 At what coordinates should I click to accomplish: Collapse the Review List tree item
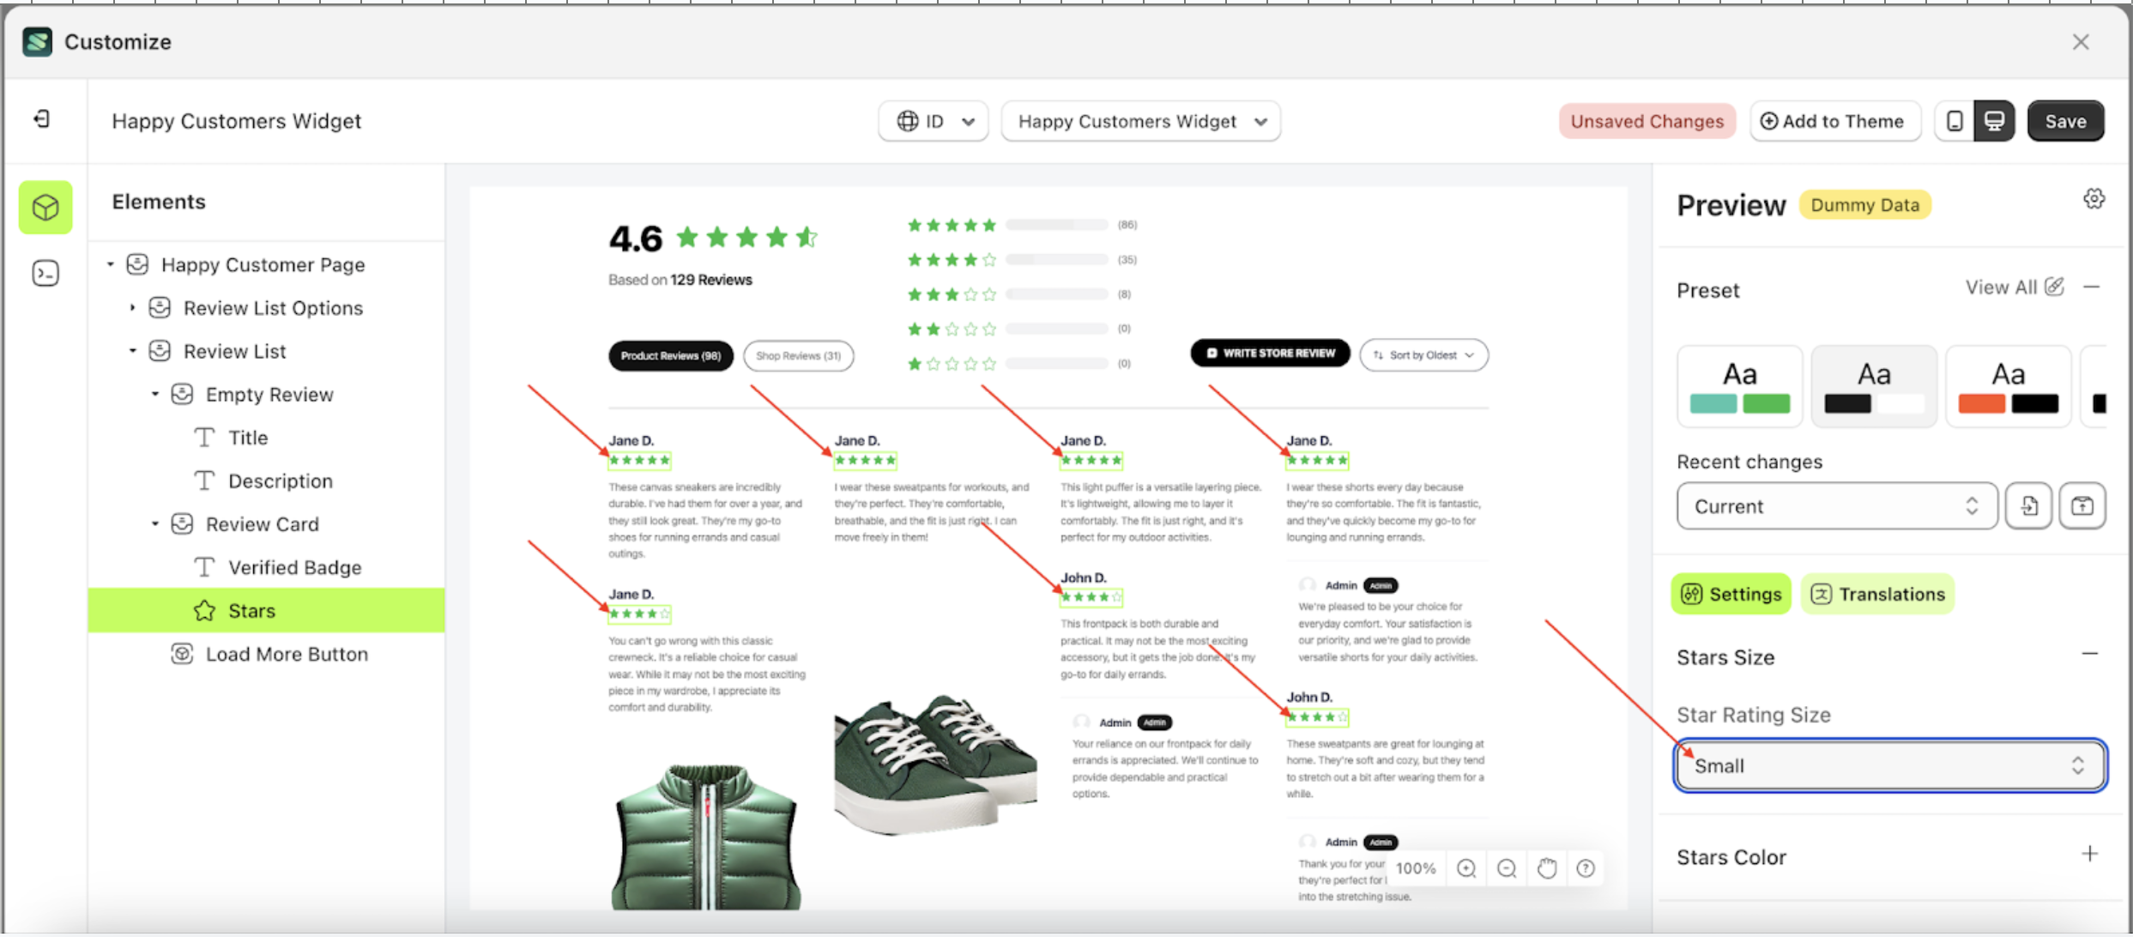click(133, 350)
